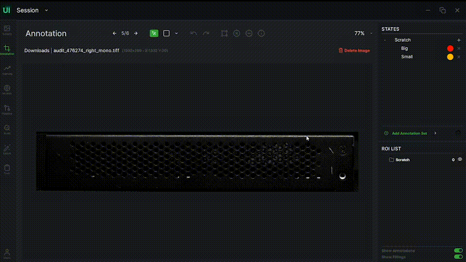Click the circled minus toolbar icon

pos(249,33)
